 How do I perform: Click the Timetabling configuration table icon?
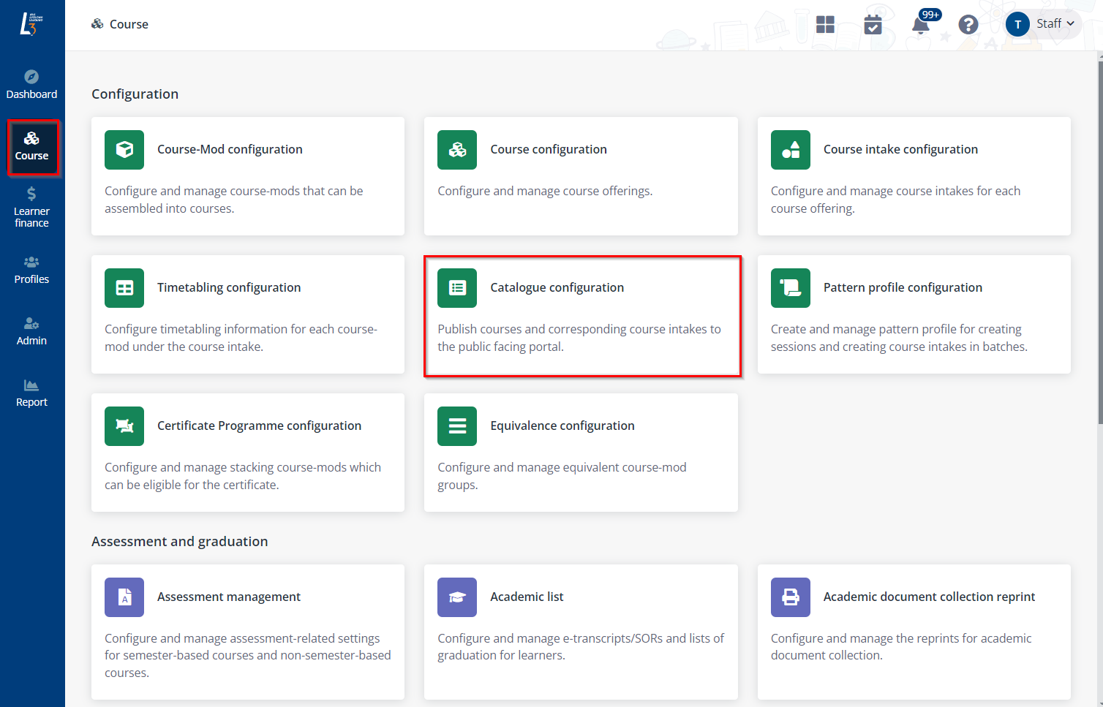click(124, 288)
